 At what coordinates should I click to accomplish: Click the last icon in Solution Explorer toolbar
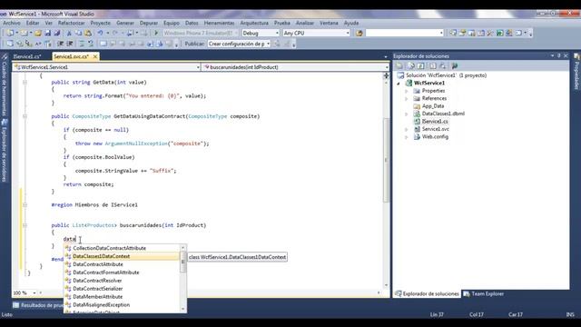[454, 66]
